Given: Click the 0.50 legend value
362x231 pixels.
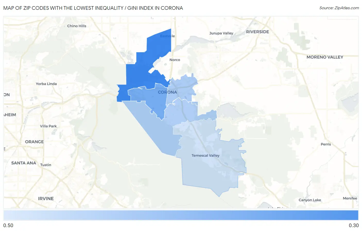Looking at the screenshot, I should (x=8, y=225).
